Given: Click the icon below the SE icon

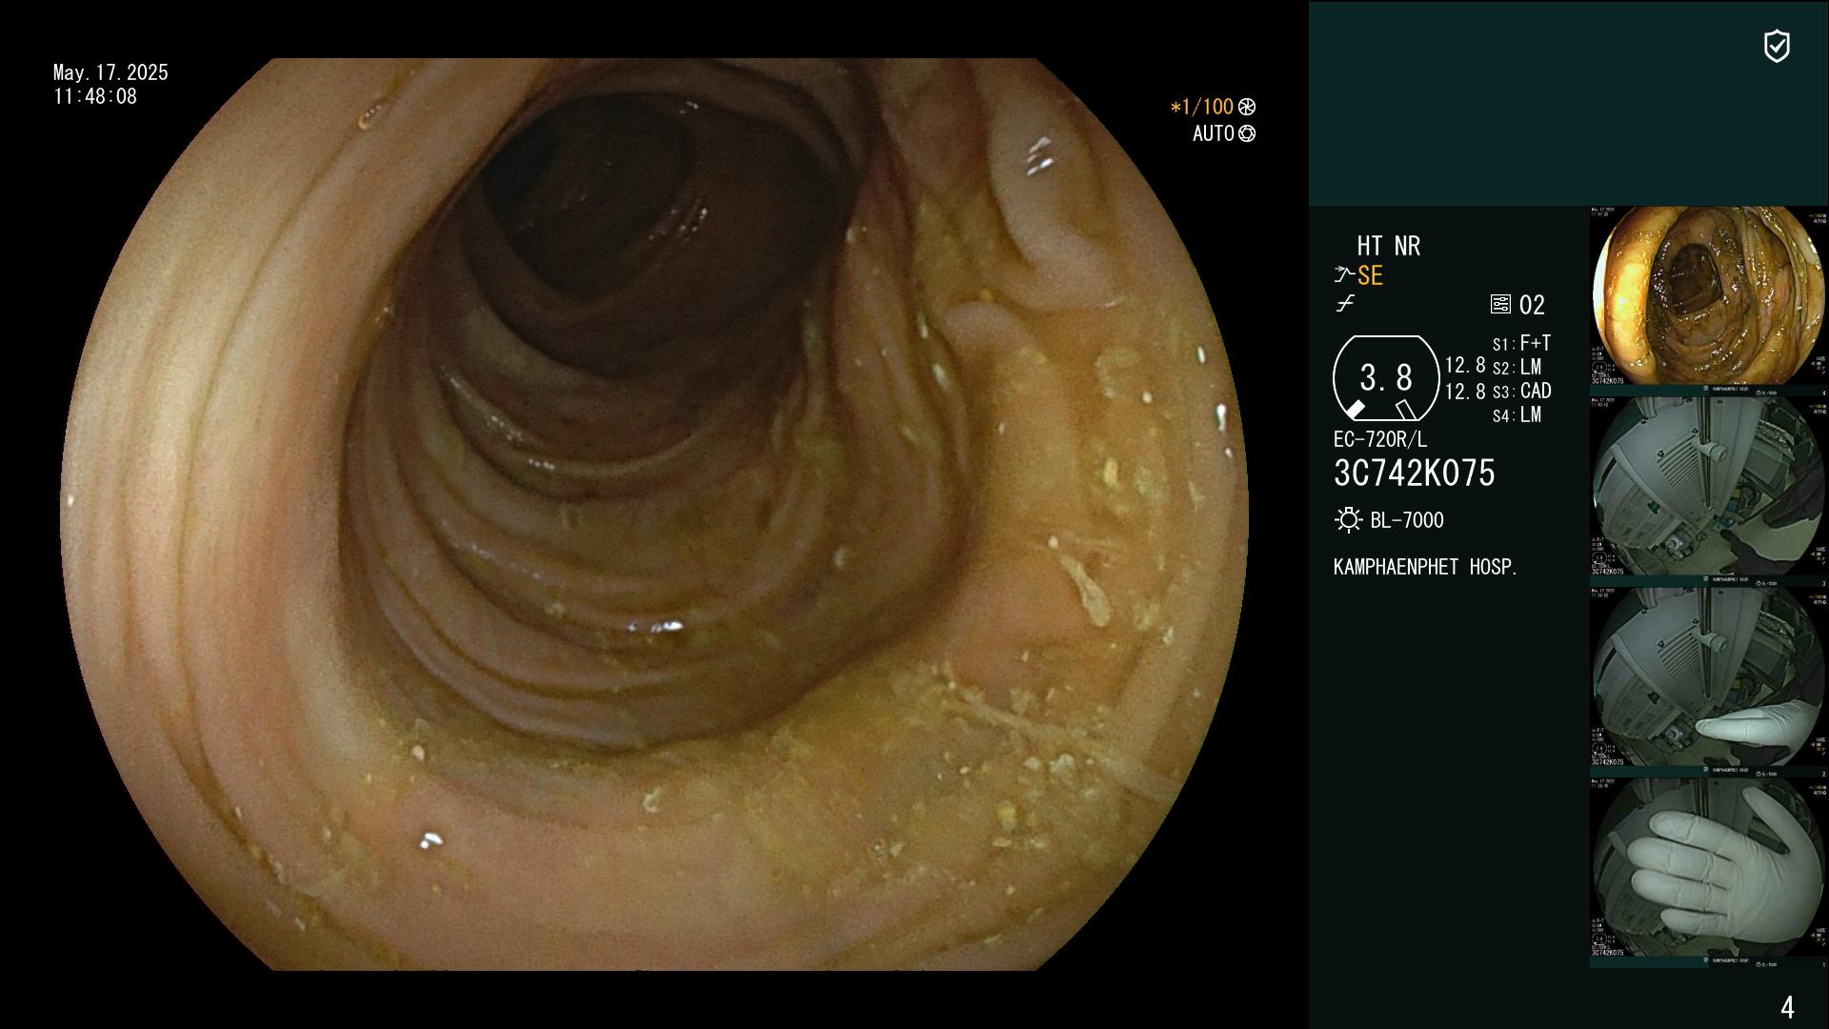Looking at the screenshot, I should 1345,304.
